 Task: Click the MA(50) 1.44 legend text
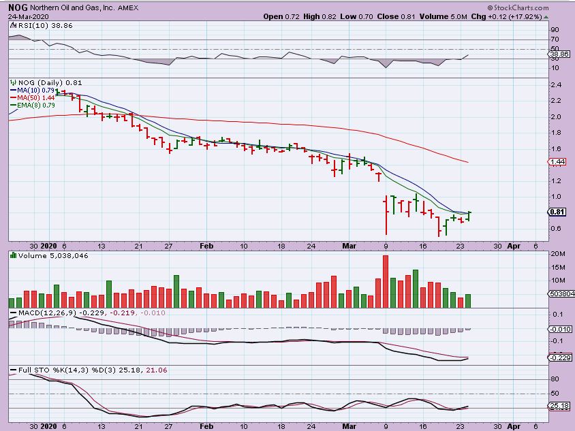point(35,98)
